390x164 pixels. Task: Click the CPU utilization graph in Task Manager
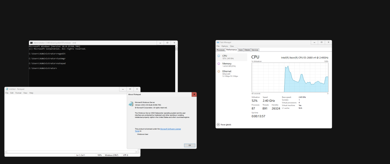(x=290, y=77)
